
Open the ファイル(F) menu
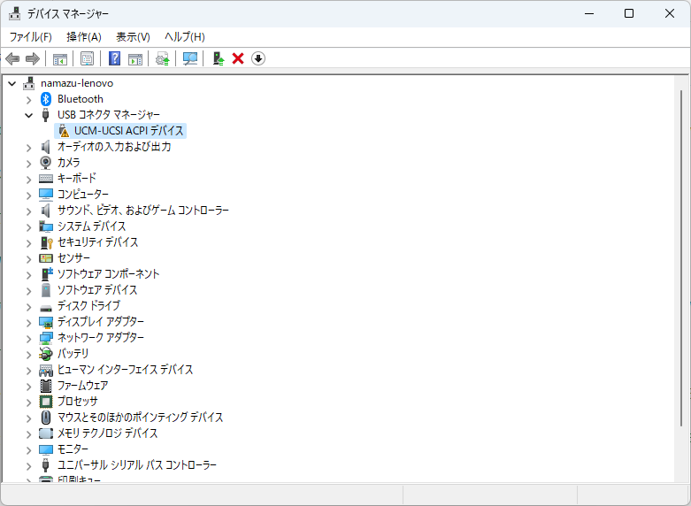point(30,36)
